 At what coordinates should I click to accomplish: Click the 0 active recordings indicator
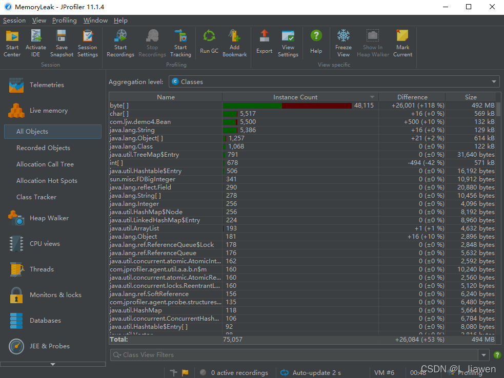[x=234, y=372]
